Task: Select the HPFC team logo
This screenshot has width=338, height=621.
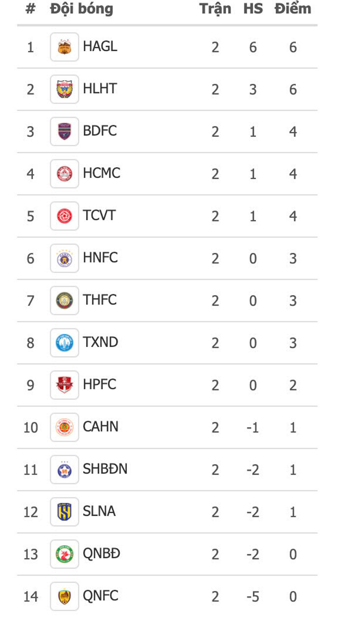Action: (64, 385)
